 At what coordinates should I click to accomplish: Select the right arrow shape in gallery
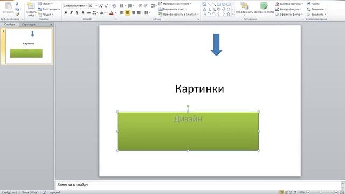point(219,9)
